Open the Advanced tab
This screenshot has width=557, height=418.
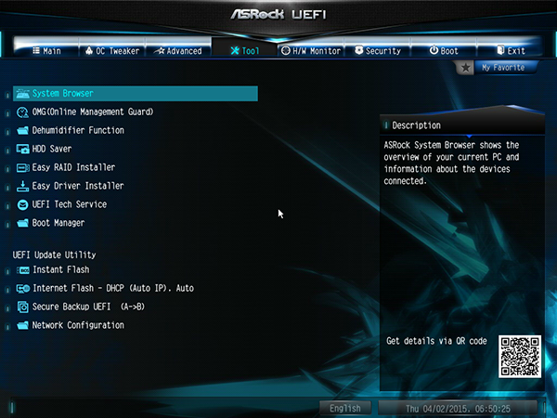coord(178,51)
